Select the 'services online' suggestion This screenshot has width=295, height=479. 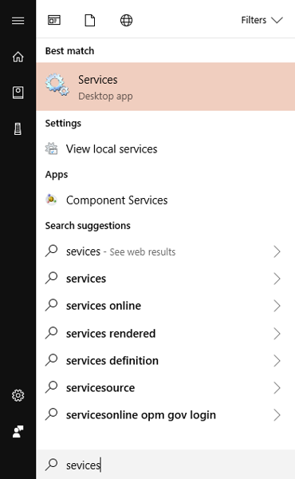click(x=165, y=306)
